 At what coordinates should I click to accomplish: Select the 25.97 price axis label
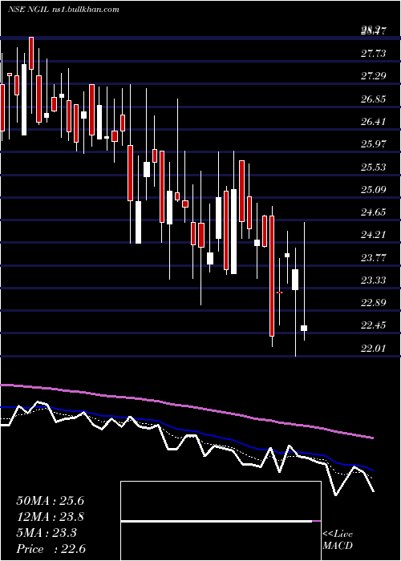click(x=373, y=144)
